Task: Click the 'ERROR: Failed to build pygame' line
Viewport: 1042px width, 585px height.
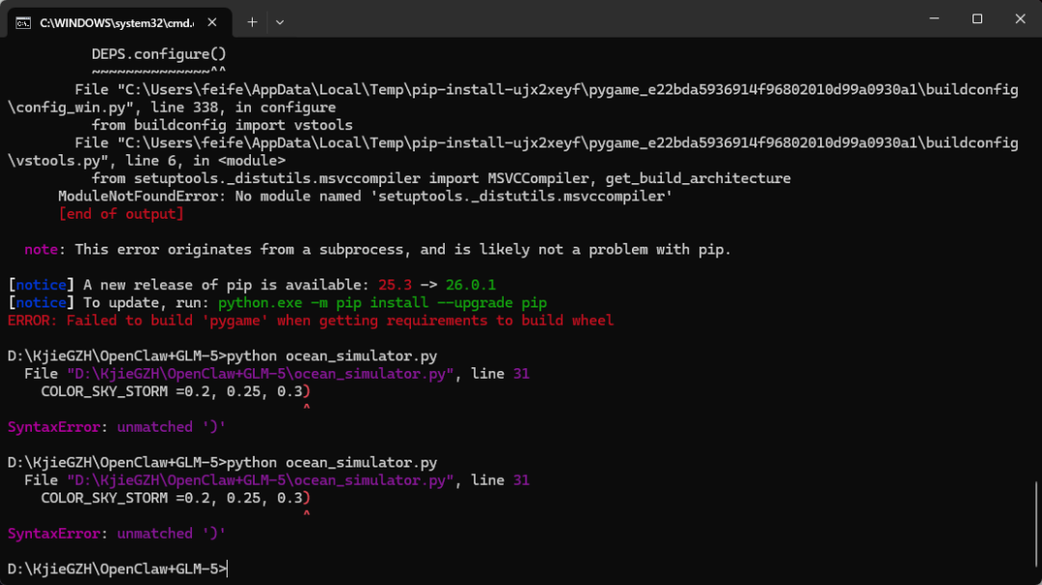Action: 311,321
